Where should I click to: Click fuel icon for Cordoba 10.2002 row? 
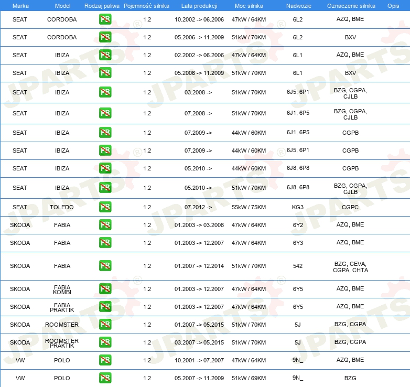point(105,19)
